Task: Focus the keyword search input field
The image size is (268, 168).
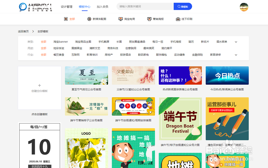Action: 145,6
